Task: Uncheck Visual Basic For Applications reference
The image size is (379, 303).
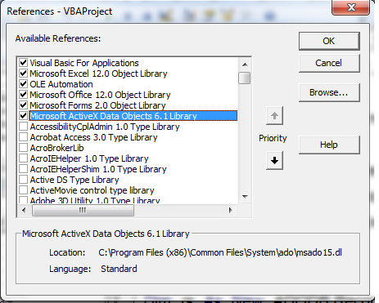Action: tap(24, 63)
